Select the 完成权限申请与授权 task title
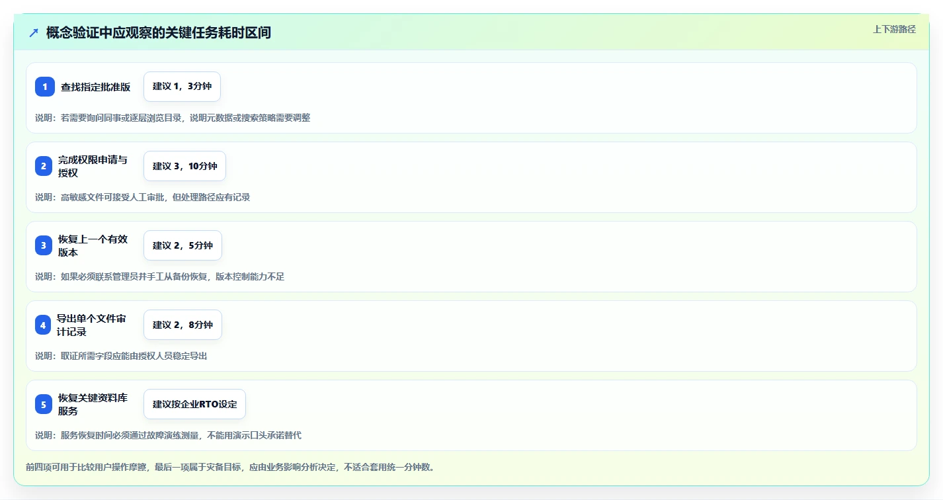Viewport: 943px width, 500px height. tap(93, 166)
